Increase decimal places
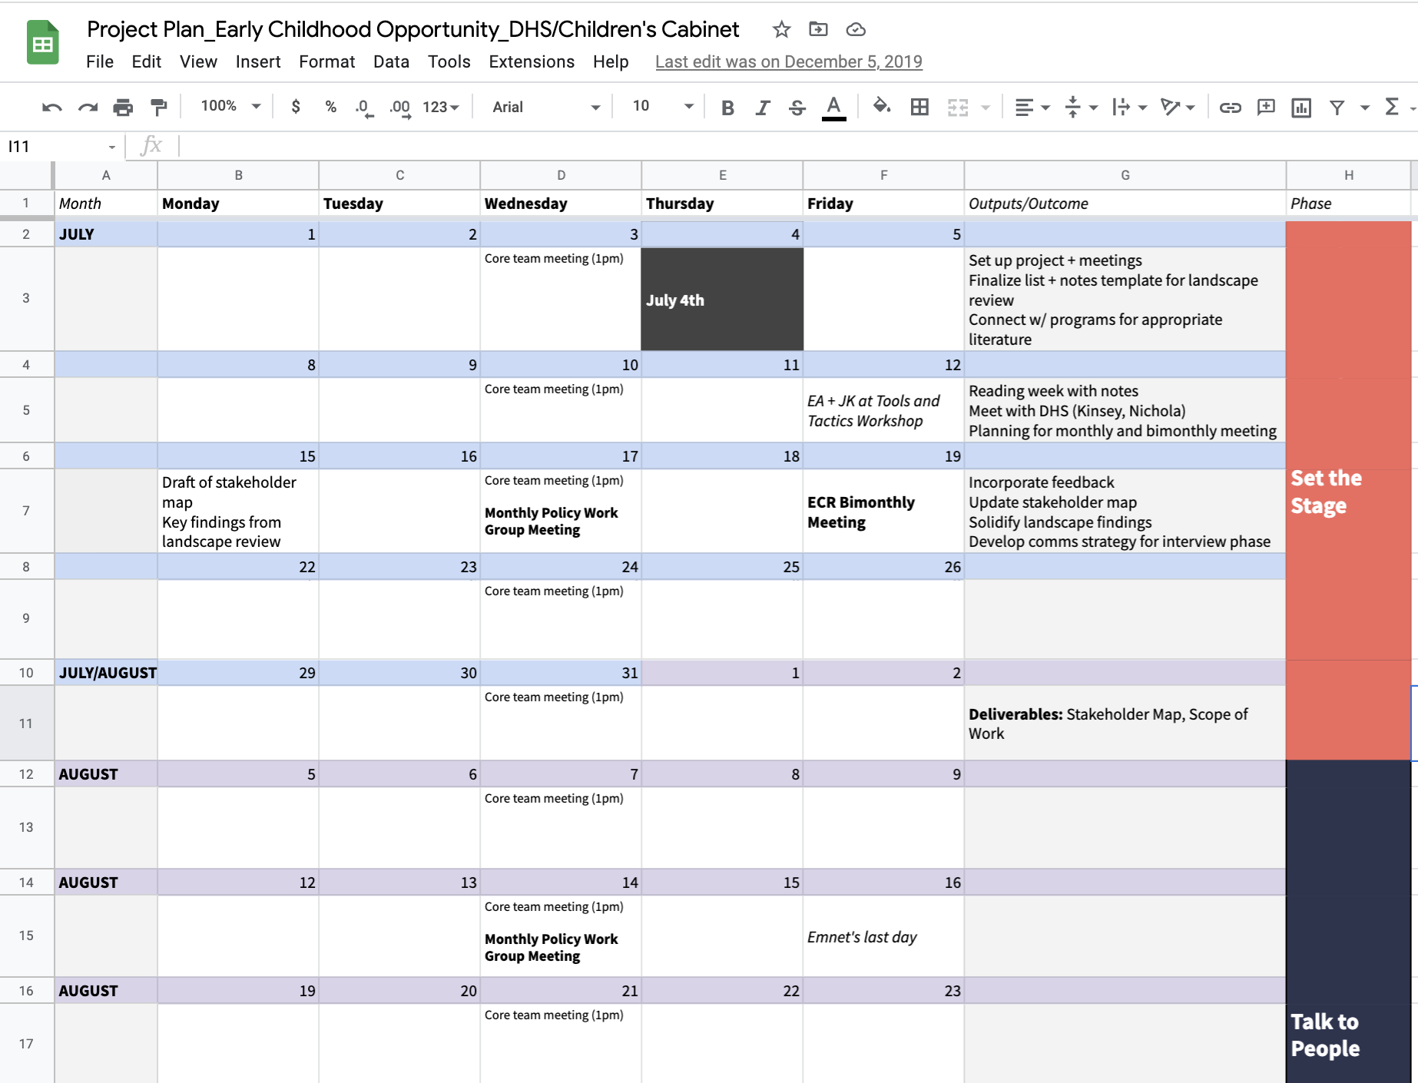The image size is (1418, 1083). pos(399,108)
